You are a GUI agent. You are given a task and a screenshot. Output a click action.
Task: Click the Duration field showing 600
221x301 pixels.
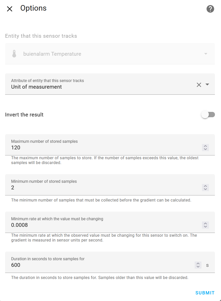pyautogui.click(x=101, y=265)
